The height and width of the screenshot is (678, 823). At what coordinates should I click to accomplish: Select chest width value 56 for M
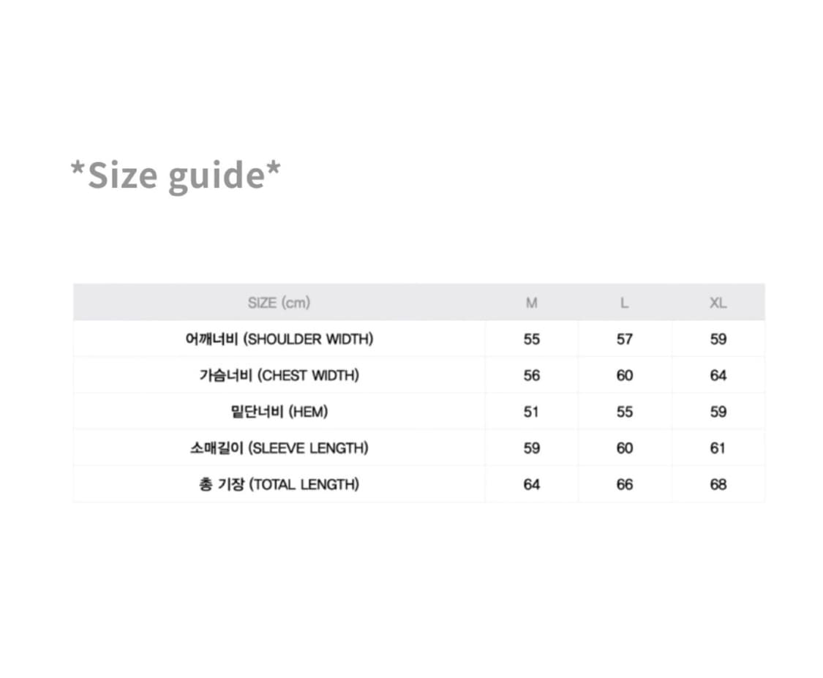(532, 376)
